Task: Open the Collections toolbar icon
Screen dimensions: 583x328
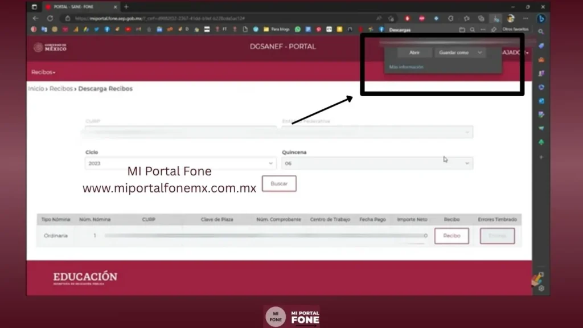Action: click(x=481, y=18)
